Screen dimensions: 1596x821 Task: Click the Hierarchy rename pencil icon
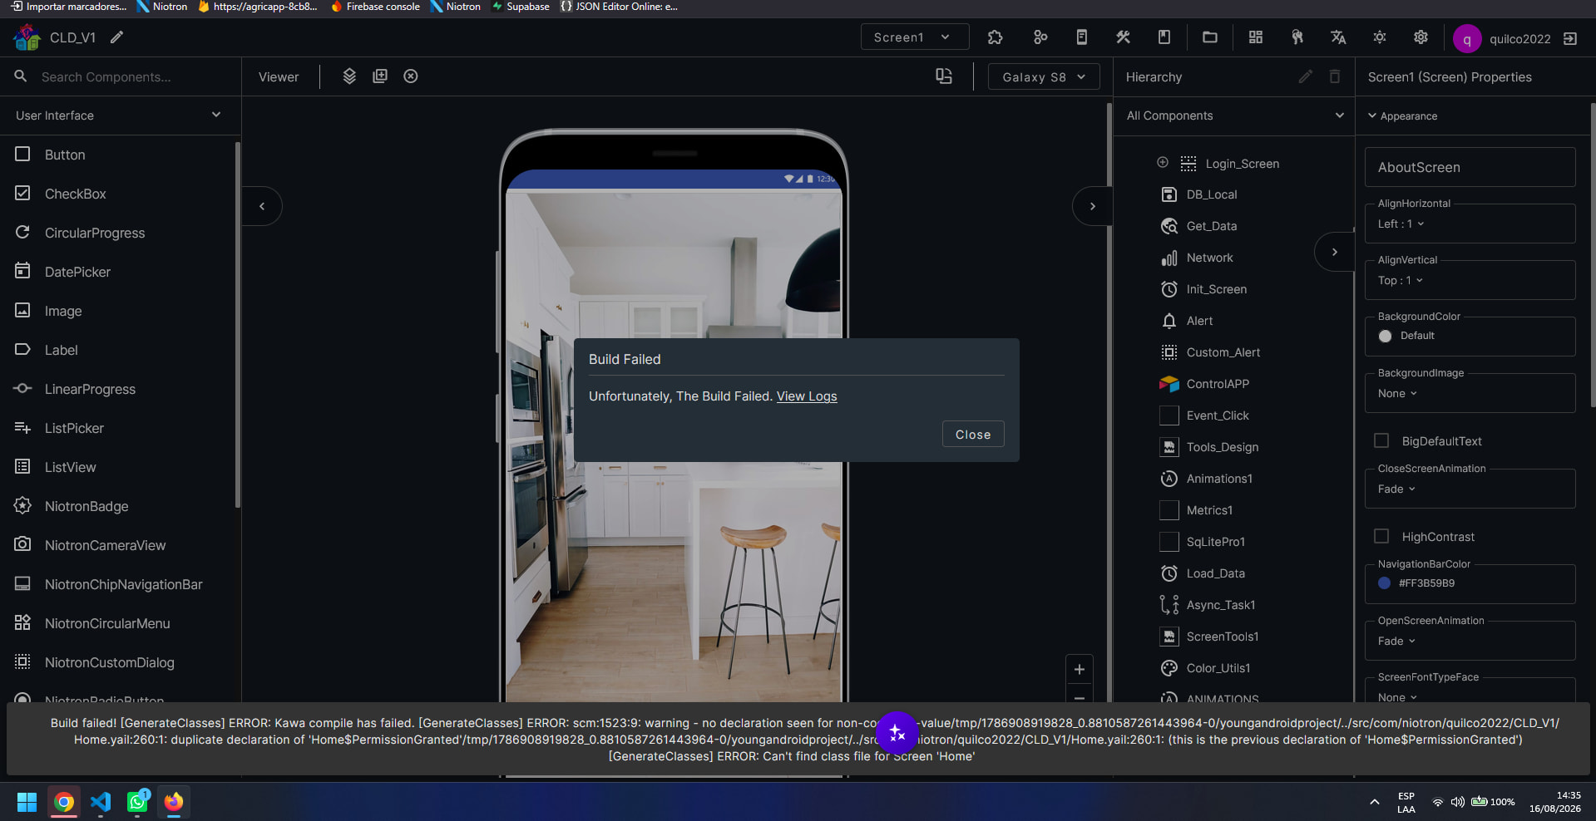point(1305,76)
